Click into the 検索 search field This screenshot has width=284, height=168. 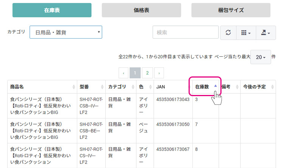click(x=186, y=32)
